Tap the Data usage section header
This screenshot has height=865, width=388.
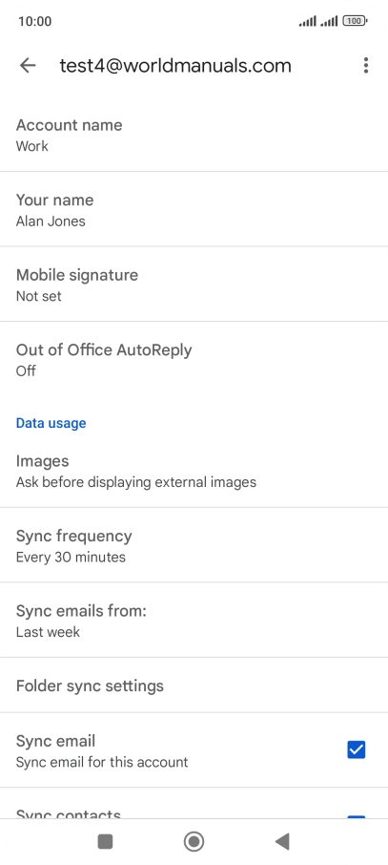click(51, 423)
